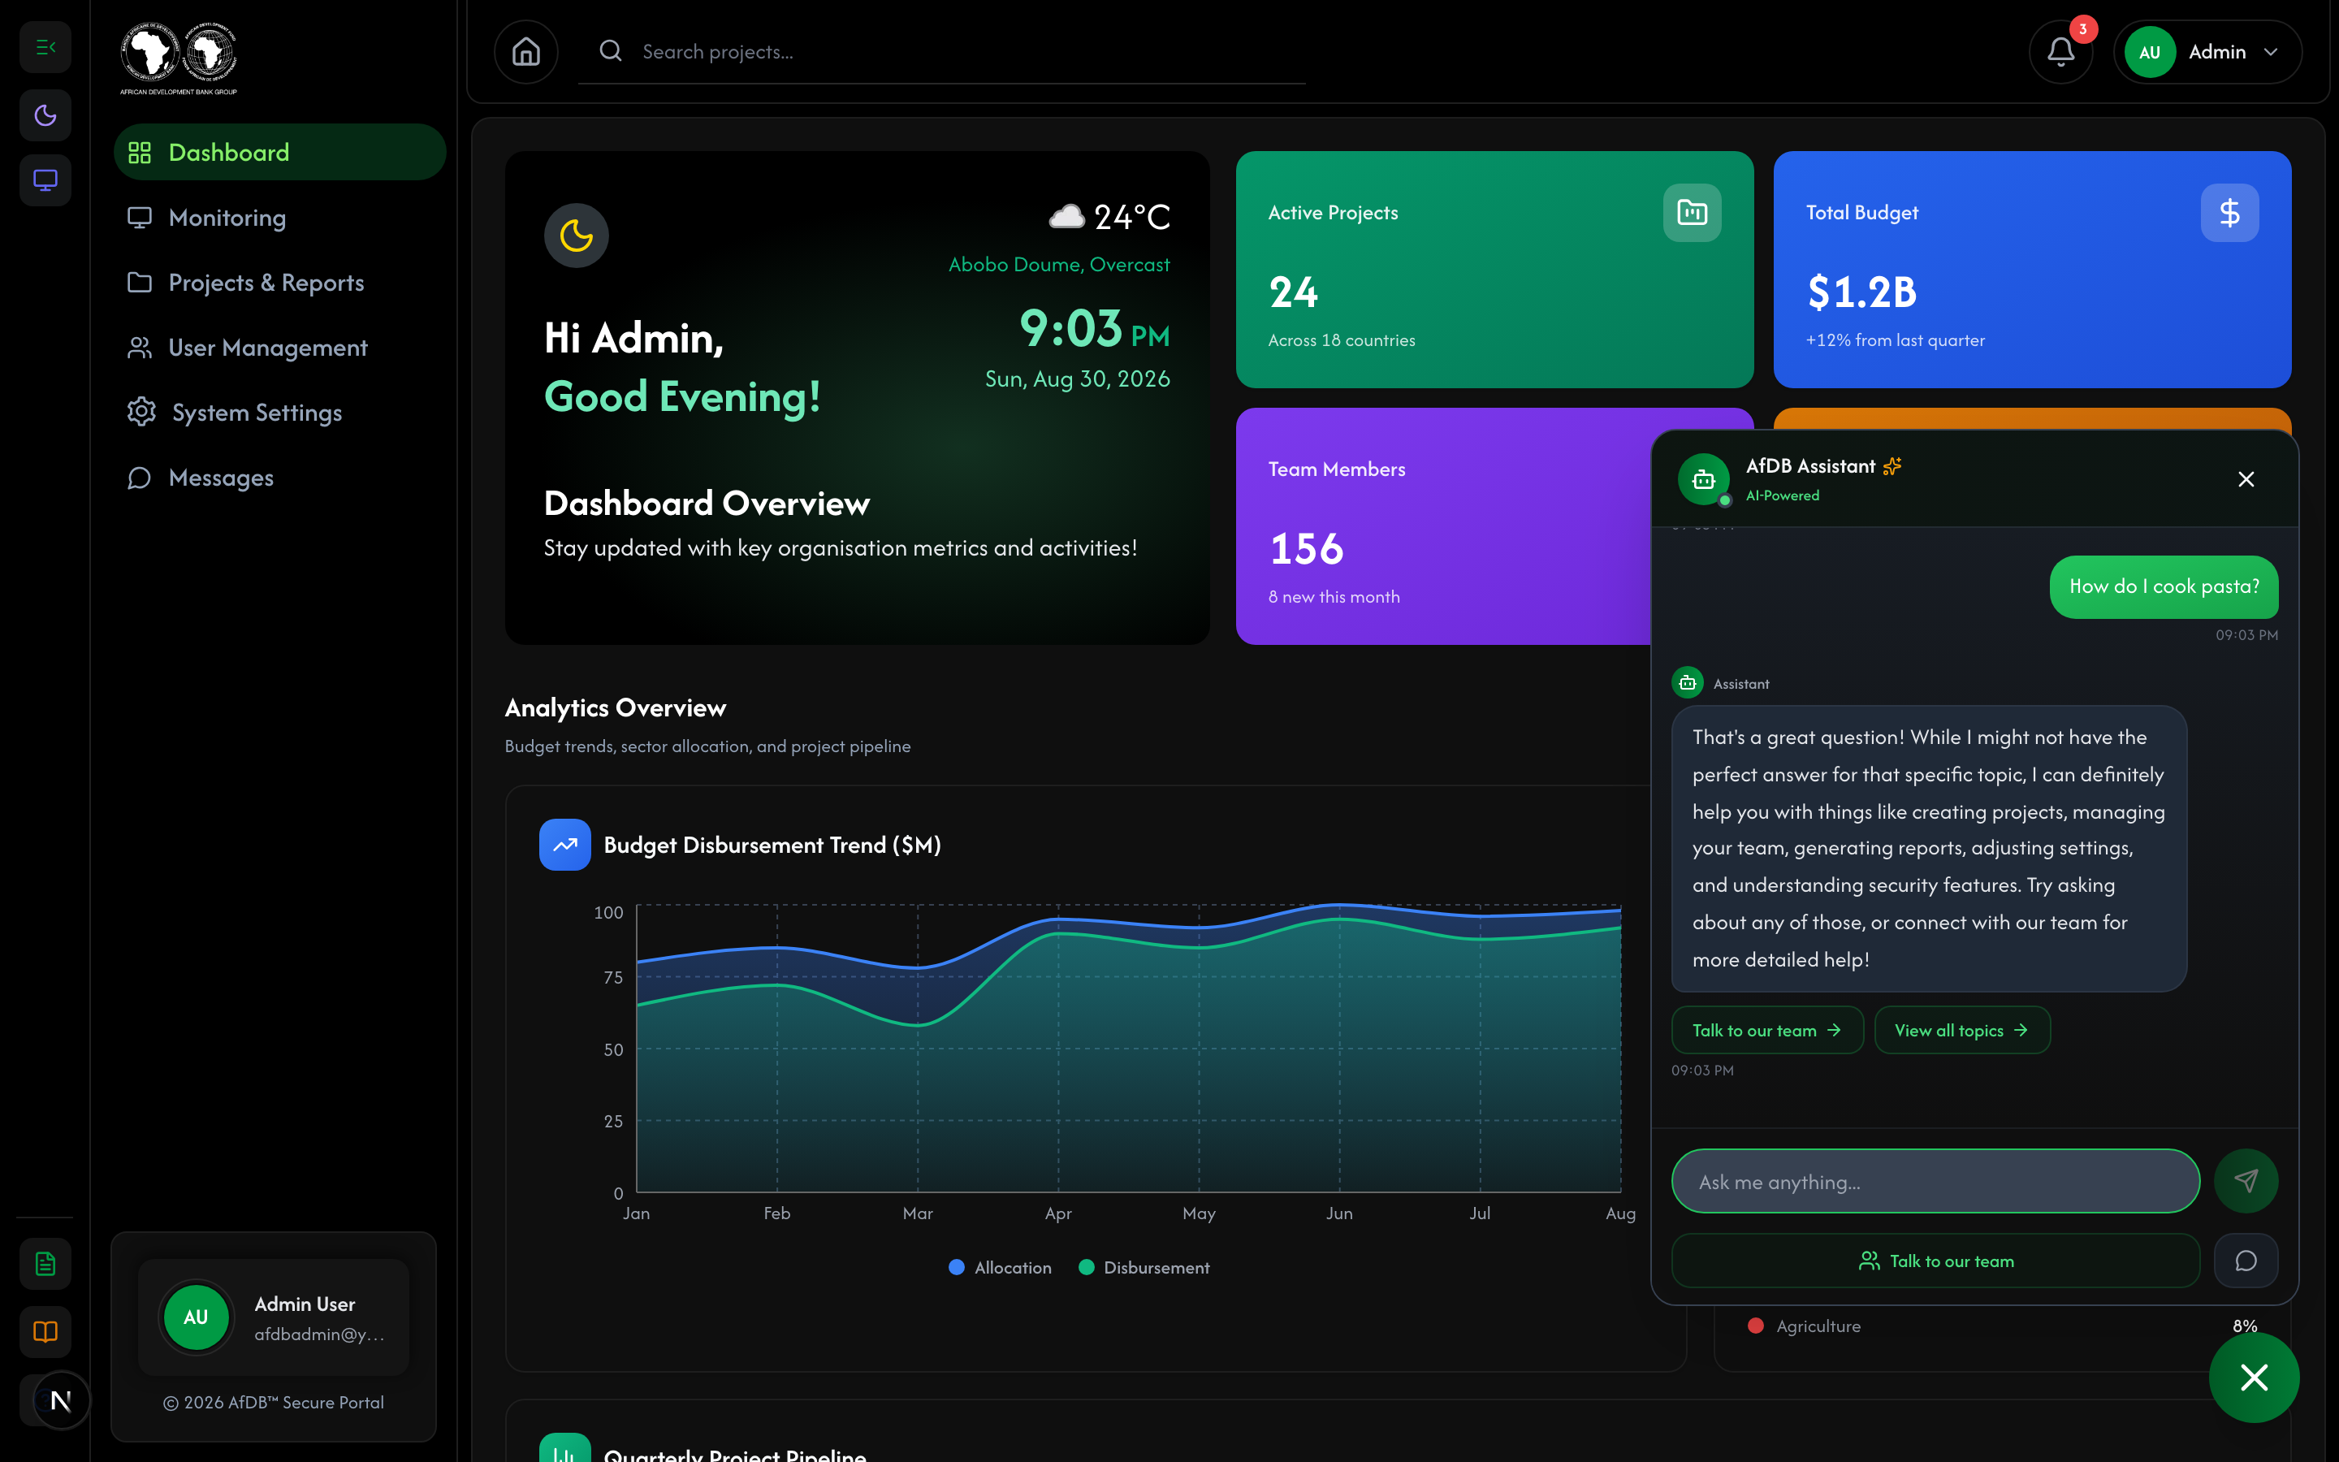Click the N logo icon at bottom left

coord(61,1400)
